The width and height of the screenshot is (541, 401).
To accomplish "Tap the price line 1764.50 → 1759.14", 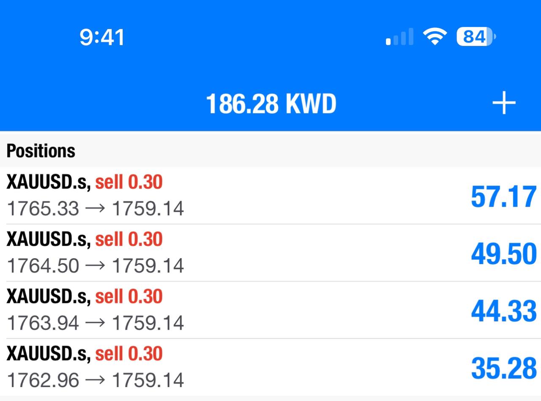I will point(96,266).
